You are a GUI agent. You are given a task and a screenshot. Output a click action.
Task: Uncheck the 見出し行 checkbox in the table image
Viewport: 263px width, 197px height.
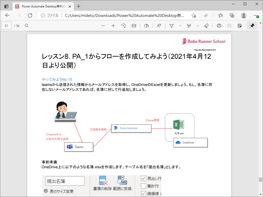tap(143, 178)
